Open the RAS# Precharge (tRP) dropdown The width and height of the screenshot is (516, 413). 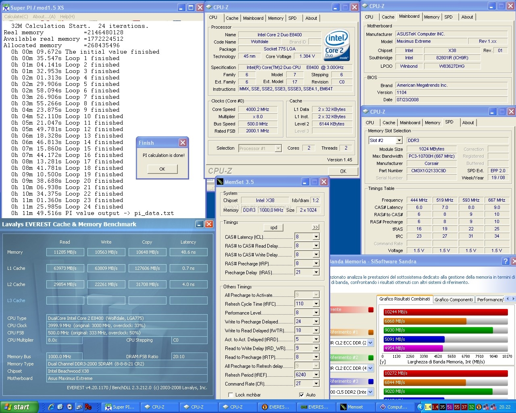[316, 263]
